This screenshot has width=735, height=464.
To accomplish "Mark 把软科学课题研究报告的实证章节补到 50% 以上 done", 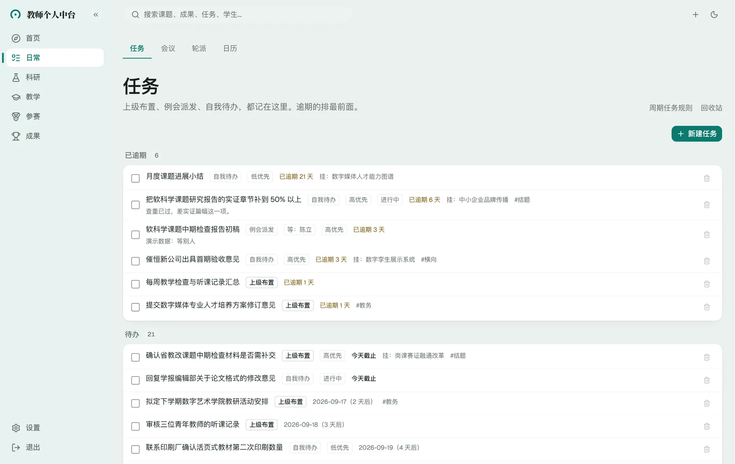I will click(136, 205).
